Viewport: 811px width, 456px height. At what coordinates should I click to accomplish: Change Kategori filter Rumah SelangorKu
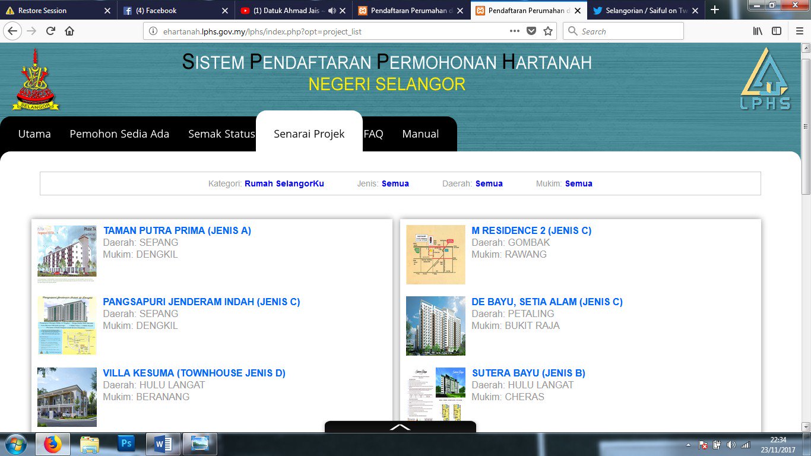tap(284, 183)
